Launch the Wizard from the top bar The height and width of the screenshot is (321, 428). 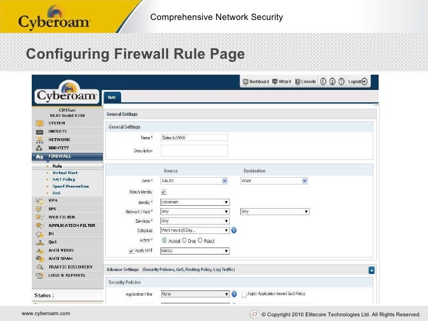(282, 82)
